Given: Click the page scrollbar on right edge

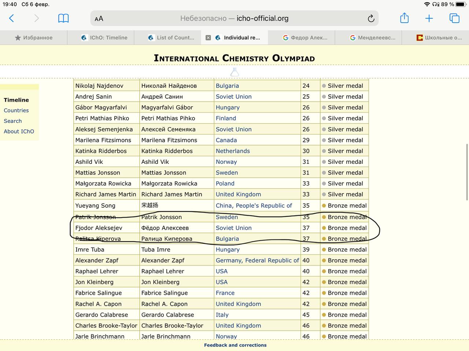Looking at the screenshot, I should click(466, 172).
